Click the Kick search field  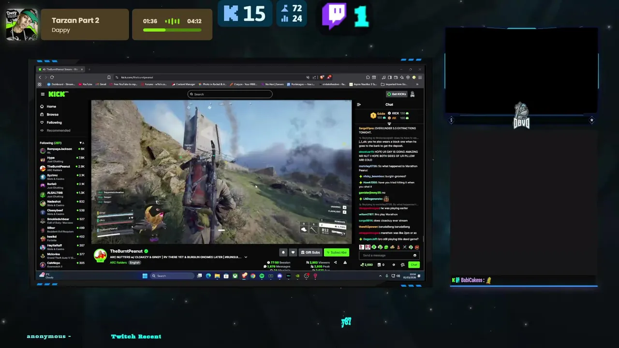230,94
